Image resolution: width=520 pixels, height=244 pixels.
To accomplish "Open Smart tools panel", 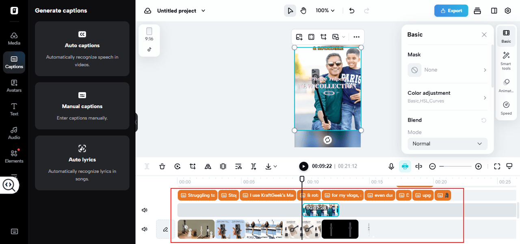I will coord(506,61).
